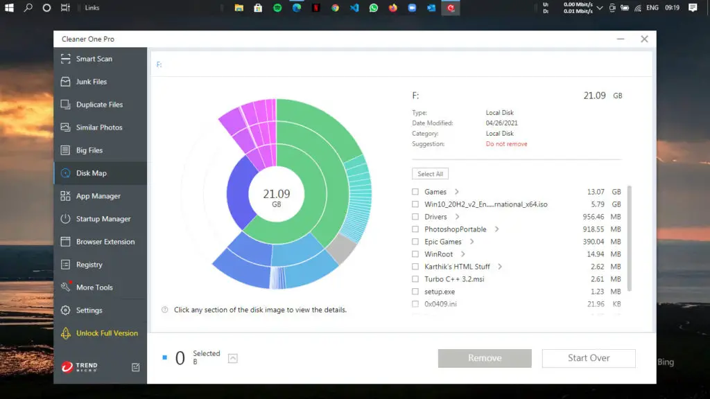The width and height of the screenshot is (710, 399).
Task: Click the More Tools wrench icon
Action: (66, 287)
